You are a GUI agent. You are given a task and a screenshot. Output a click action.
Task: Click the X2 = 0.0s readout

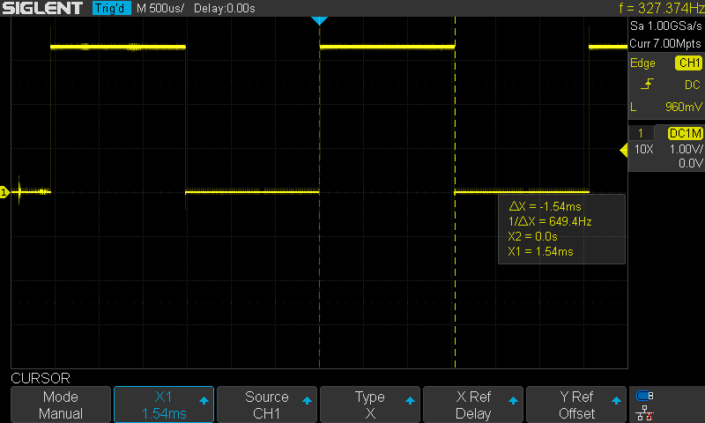tap(533, 236)
